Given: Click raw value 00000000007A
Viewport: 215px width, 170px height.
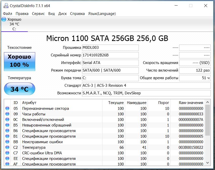Looking at the screenshot, I should (191, 120).
